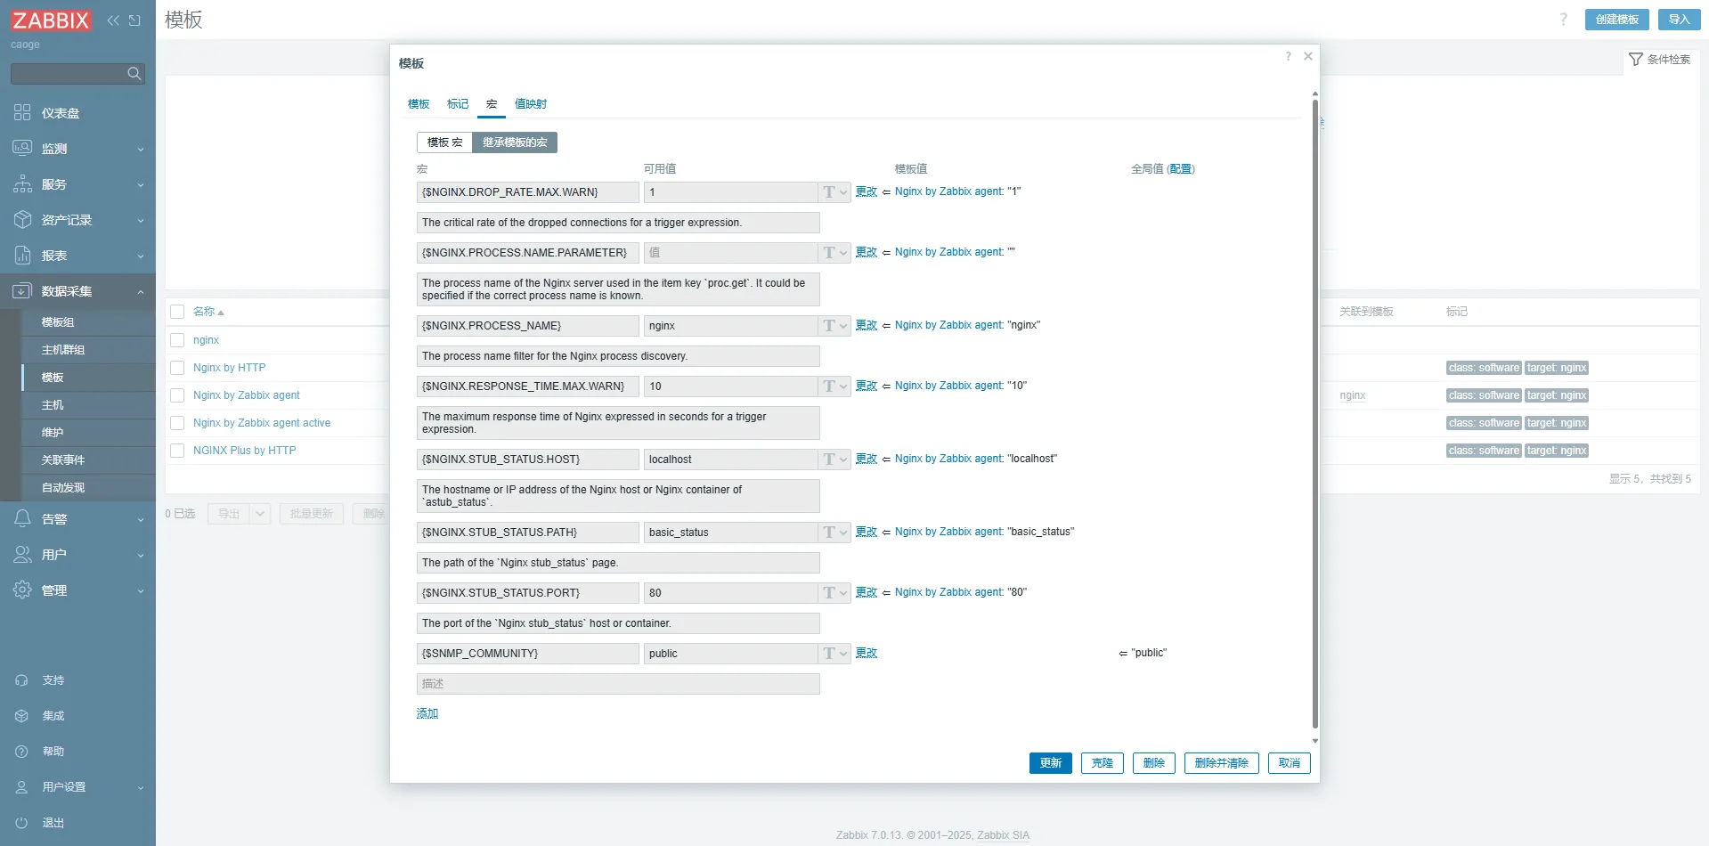Open type dropdown for {$NGINX.RESPONSE_TIME.MAX.WARN}
This screenshot has width=1709, height=846.
pos(834,386)
